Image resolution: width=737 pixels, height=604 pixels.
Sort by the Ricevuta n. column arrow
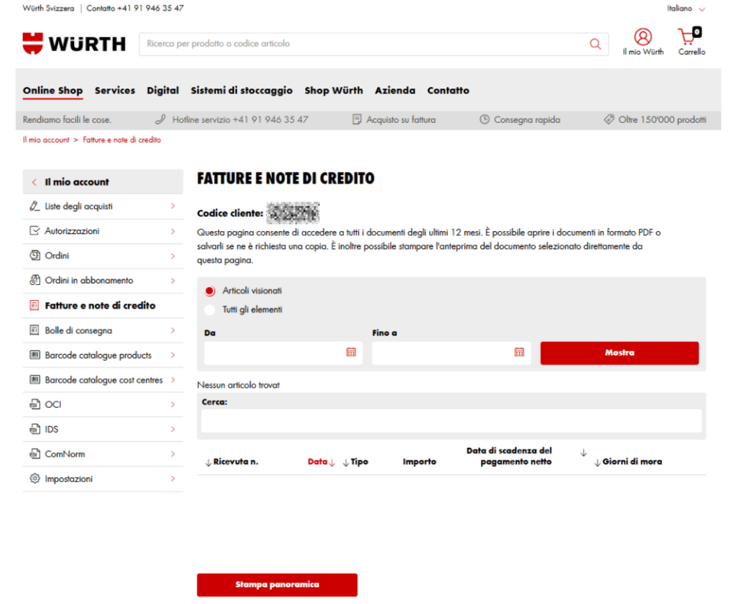pyautogui.click(x=208, y=462)
